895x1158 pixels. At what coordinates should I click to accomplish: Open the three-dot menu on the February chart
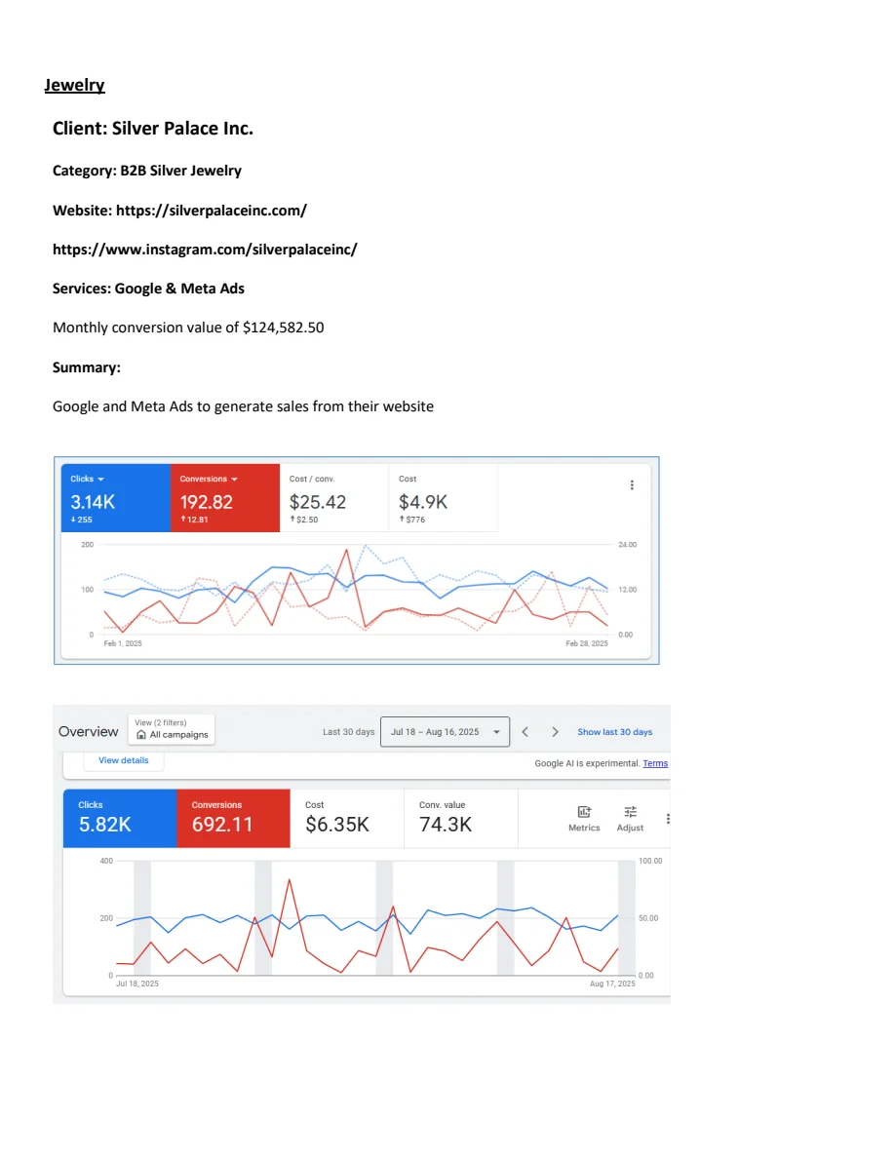pyautogui.click(x=632, y=485)
